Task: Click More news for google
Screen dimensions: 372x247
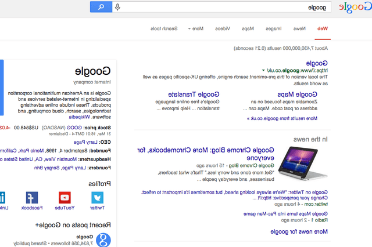Action: tap(299, 231)
